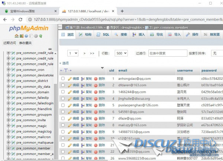The image size is (223, 161).
Task: Click copy icon for 1466244@qq.com row
Action: point(83,92)
